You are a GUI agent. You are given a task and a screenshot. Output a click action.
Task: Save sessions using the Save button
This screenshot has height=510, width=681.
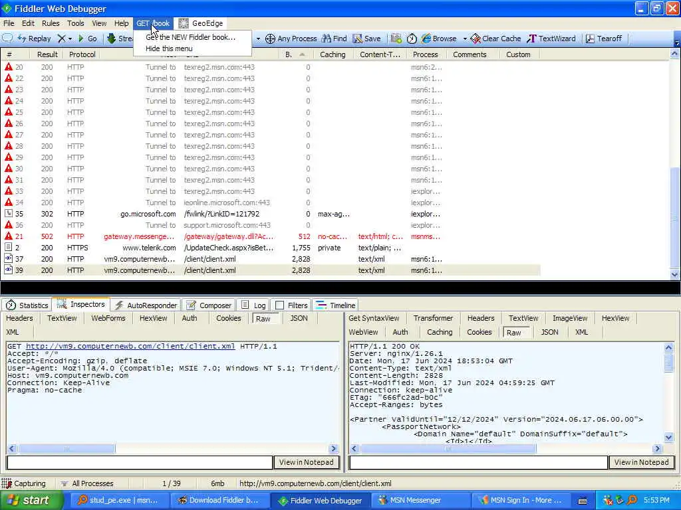coord(366,39)
